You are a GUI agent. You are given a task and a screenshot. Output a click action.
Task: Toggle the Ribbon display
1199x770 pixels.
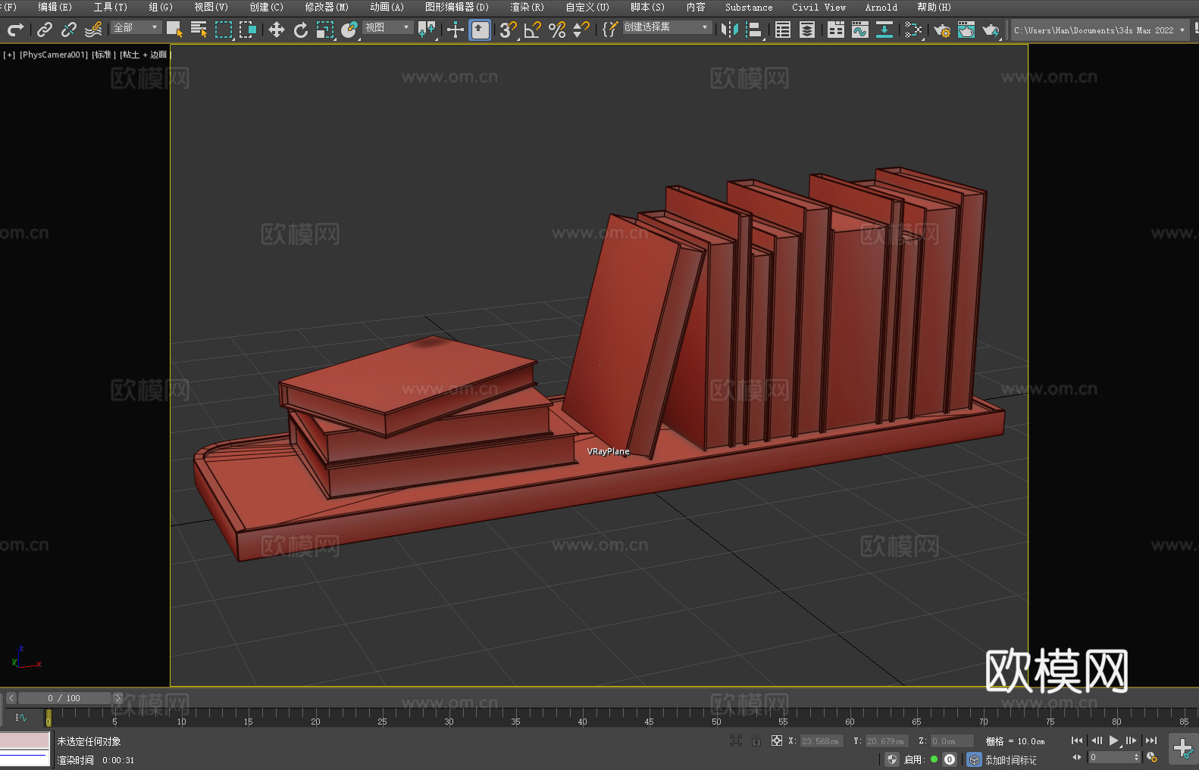click(836, 30)
